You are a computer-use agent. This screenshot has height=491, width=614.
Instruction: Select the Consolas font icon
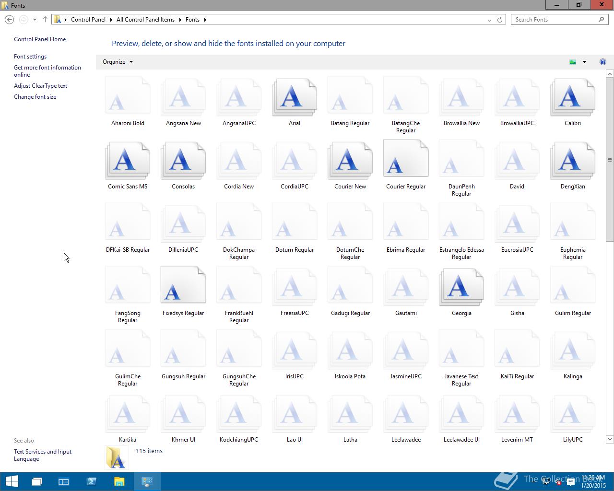click(183, 161)
